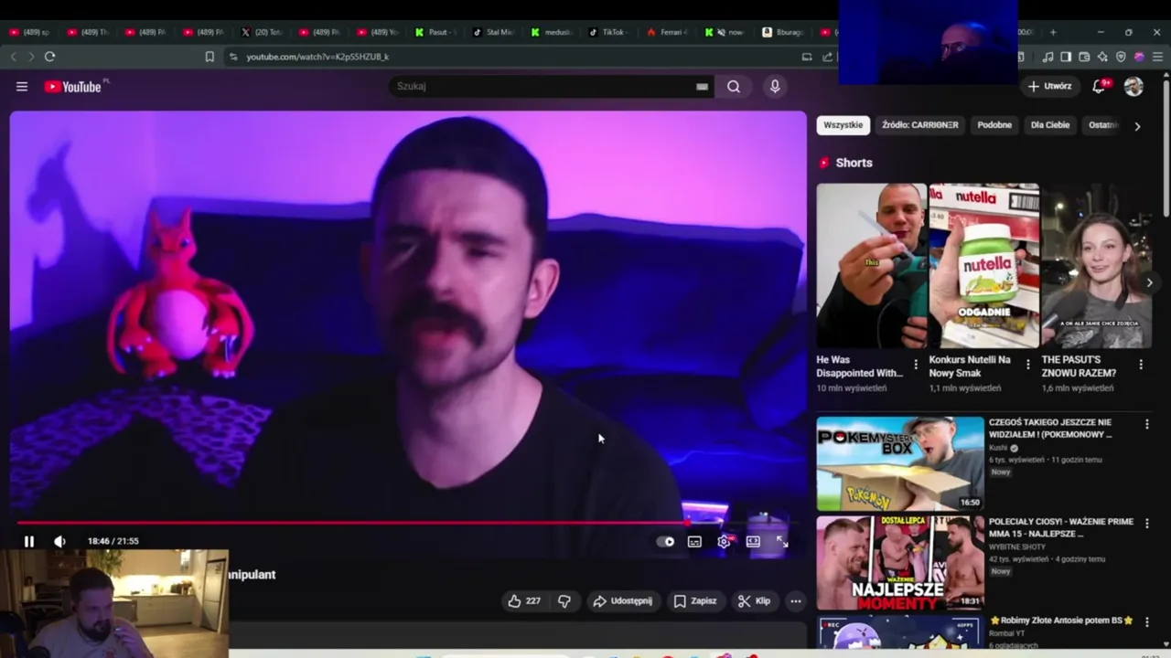Start voice search with the microphone

tap(775, 86)
